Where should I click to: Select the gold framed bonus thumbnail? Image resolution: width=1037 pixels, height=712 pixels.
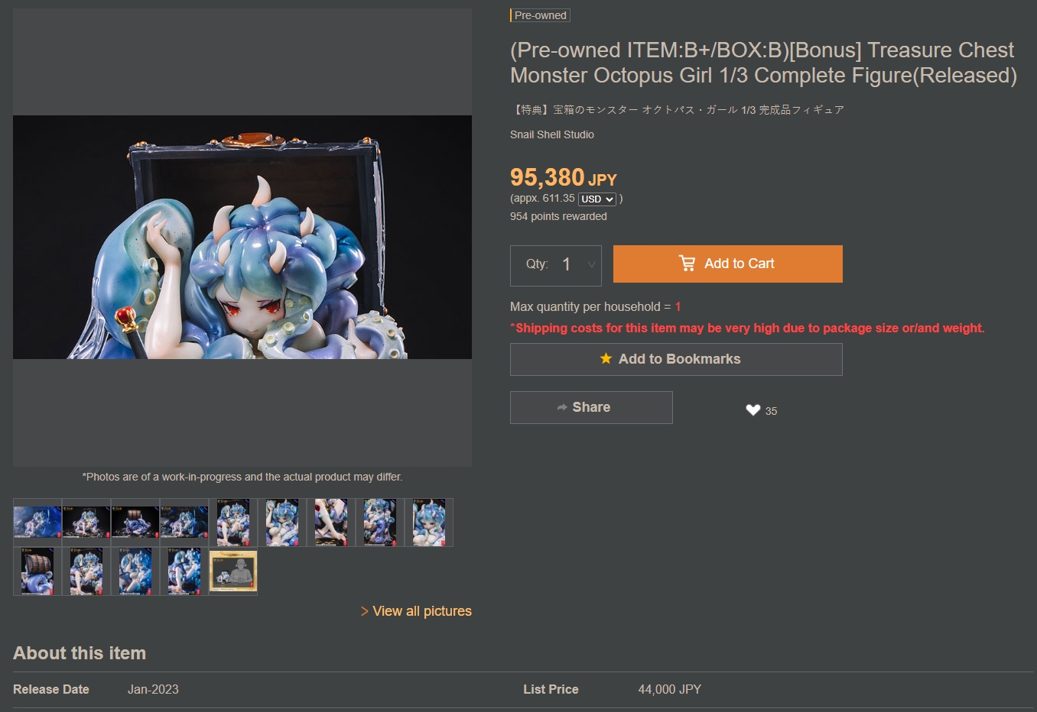233,571
